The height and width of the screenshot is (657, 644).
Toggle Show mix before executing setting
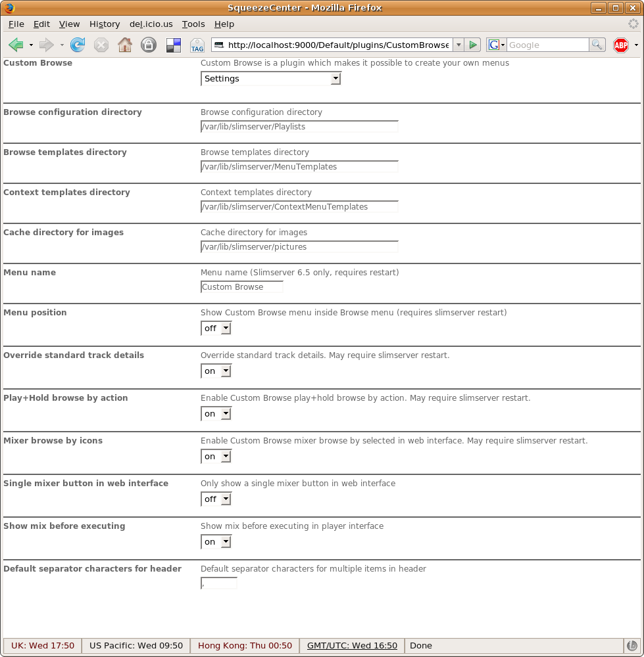(216, 541)
